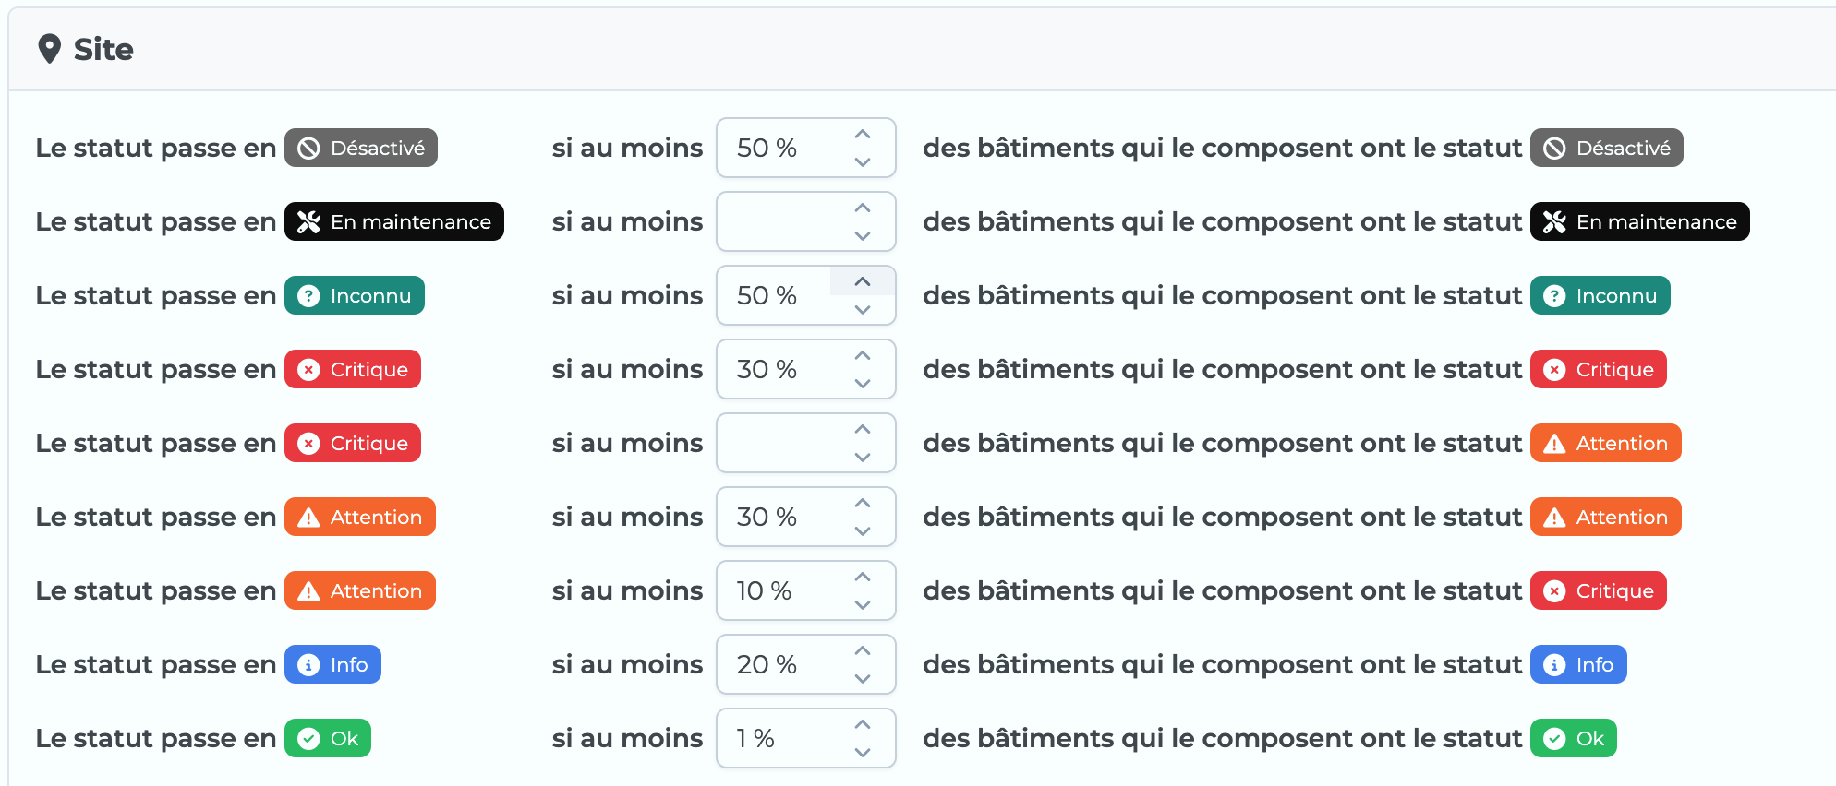Increase the Désactivé threshold with up arrow
Screen dimensions: 1836x786
point(863,135)
